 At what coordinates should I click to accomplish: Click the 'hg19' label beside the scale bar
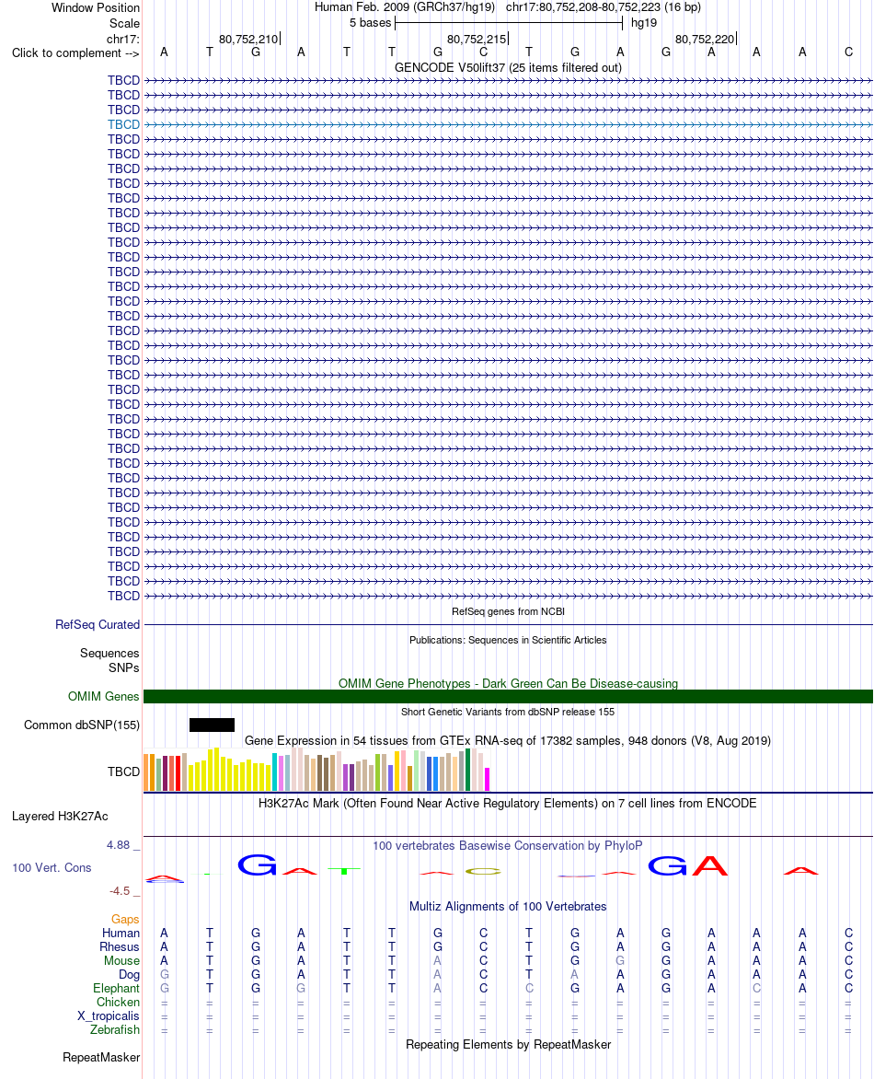[x=644, y=23]
